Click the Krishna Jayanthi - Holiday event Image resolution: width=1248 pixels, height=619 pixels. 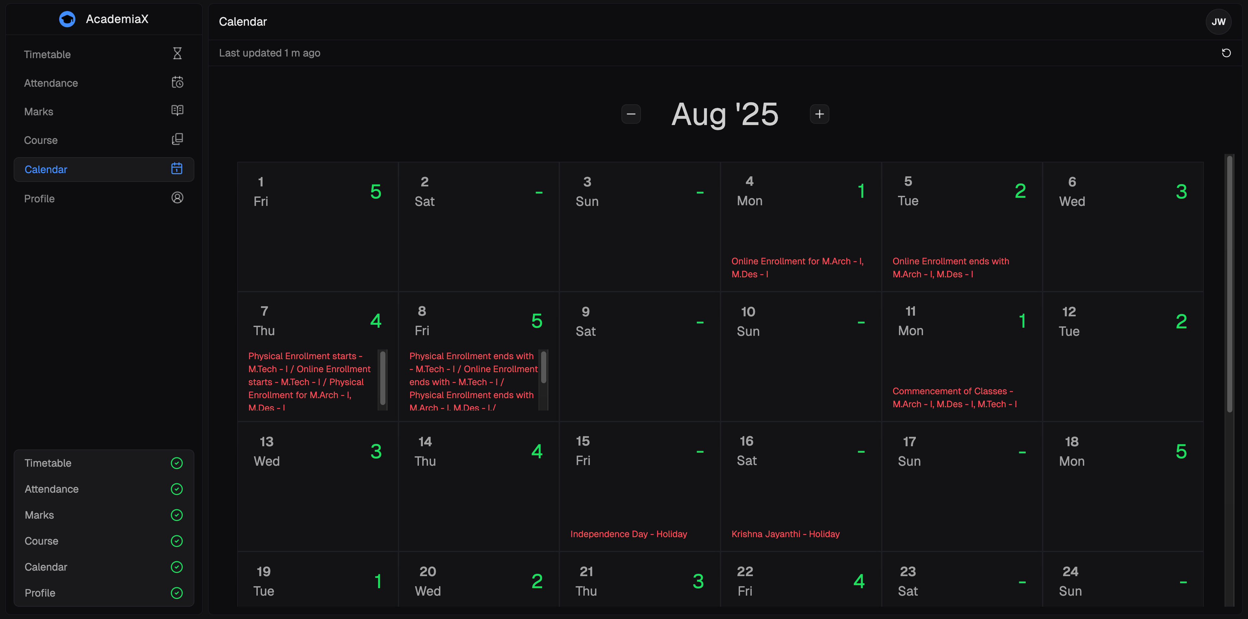785,534
